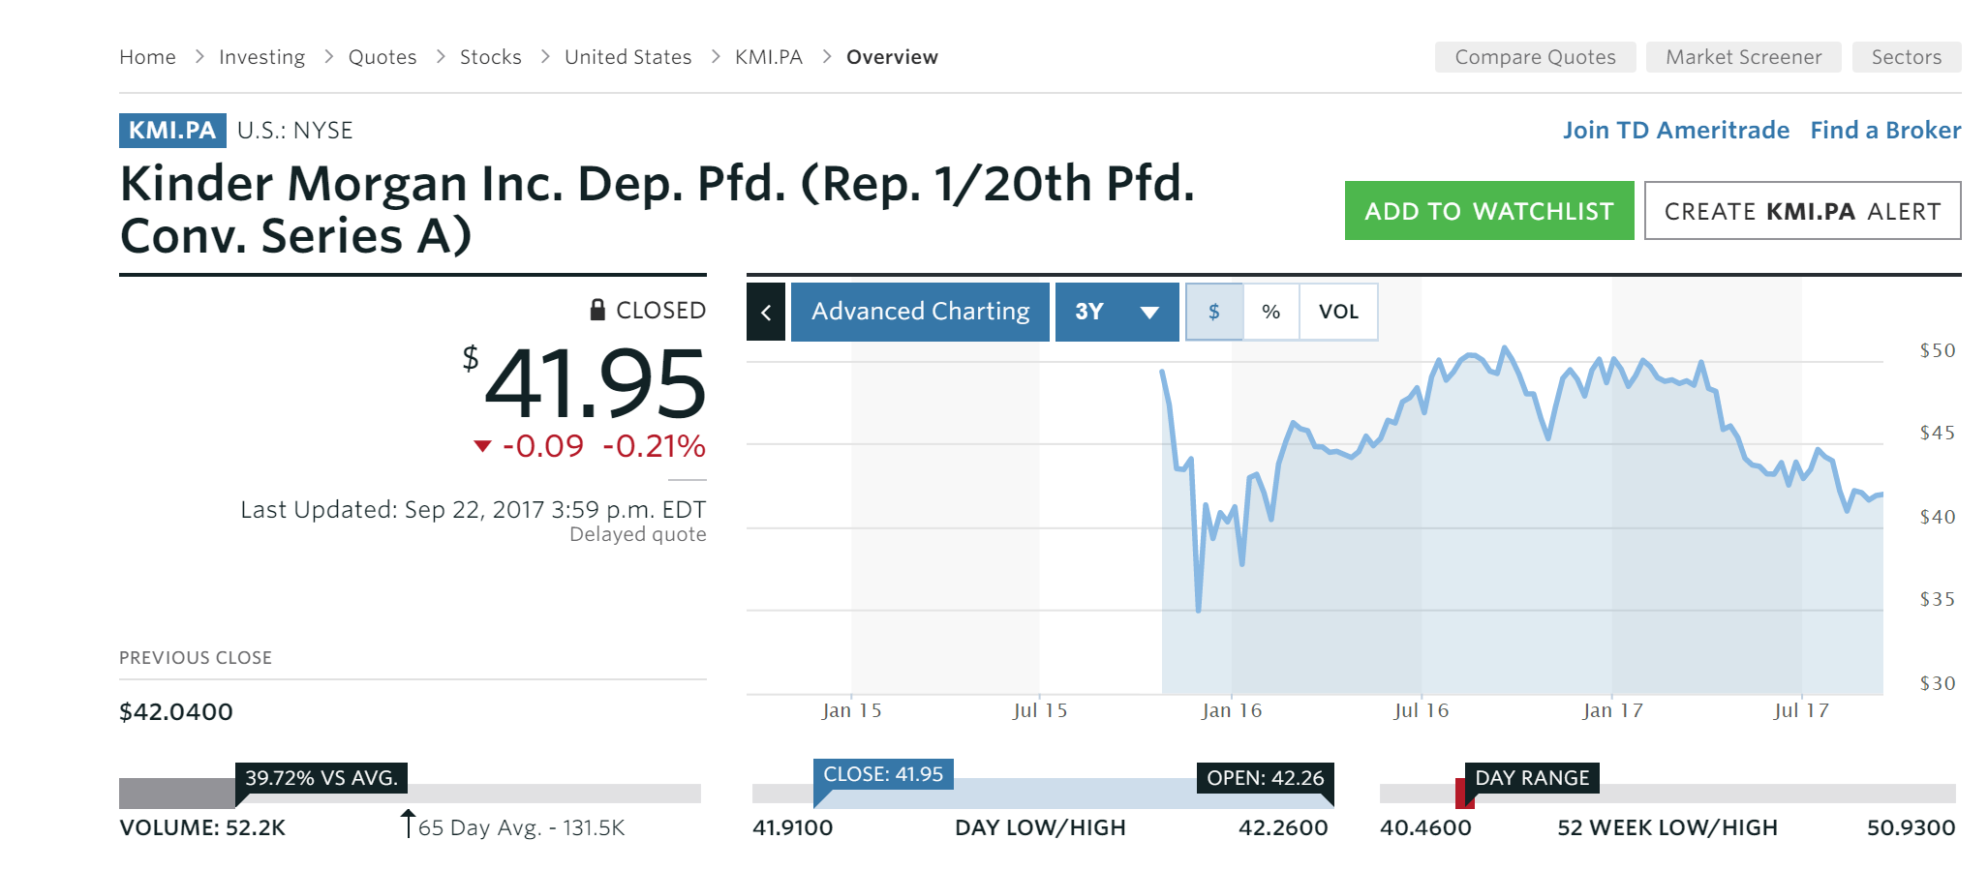This screenshot has width=1988, height=870.
Task: Collapse chart with left chevron button
Action: point(766,312)
